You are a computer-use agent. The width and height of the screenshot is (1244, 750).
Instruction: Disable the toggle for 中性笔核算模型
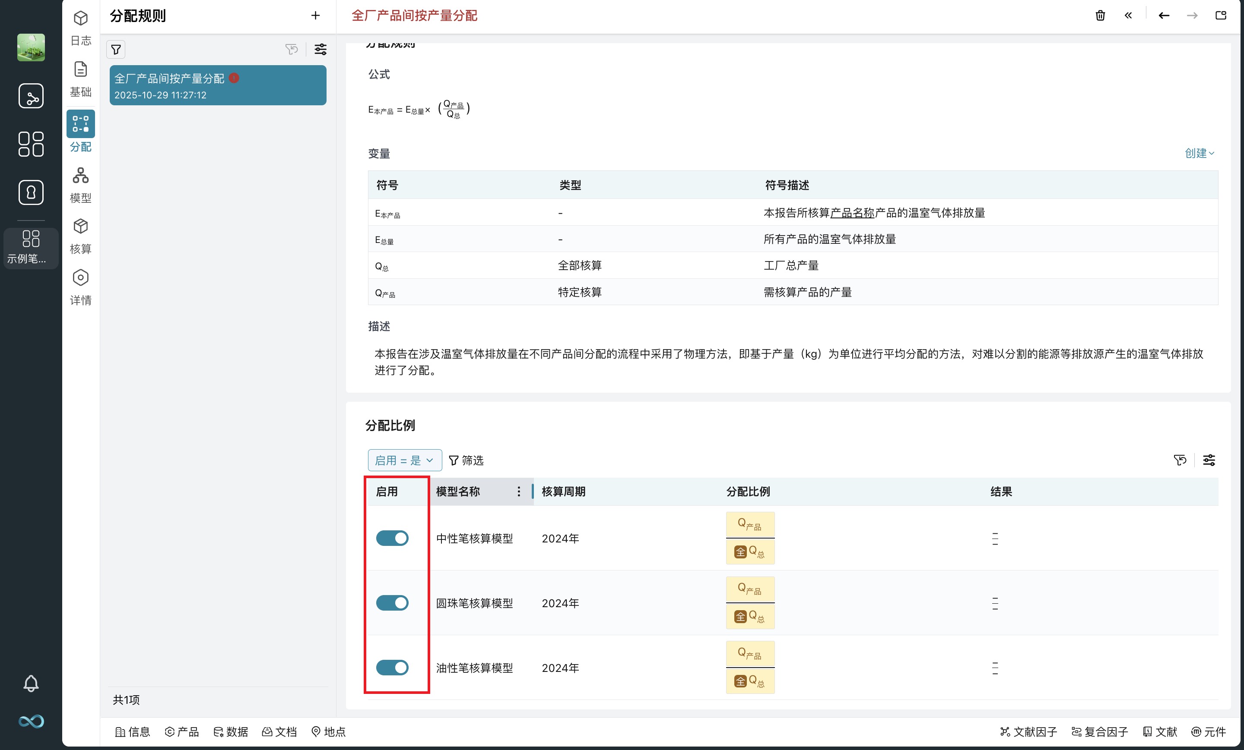(392, 538)
